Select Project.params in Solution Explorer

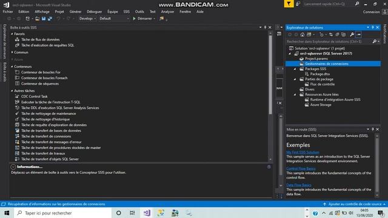pyautogui.click(x=316, y=59)
